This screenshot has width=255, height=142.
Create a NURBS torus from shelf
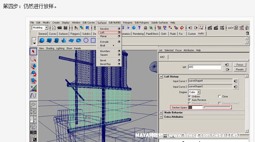(x=78, y=40)
